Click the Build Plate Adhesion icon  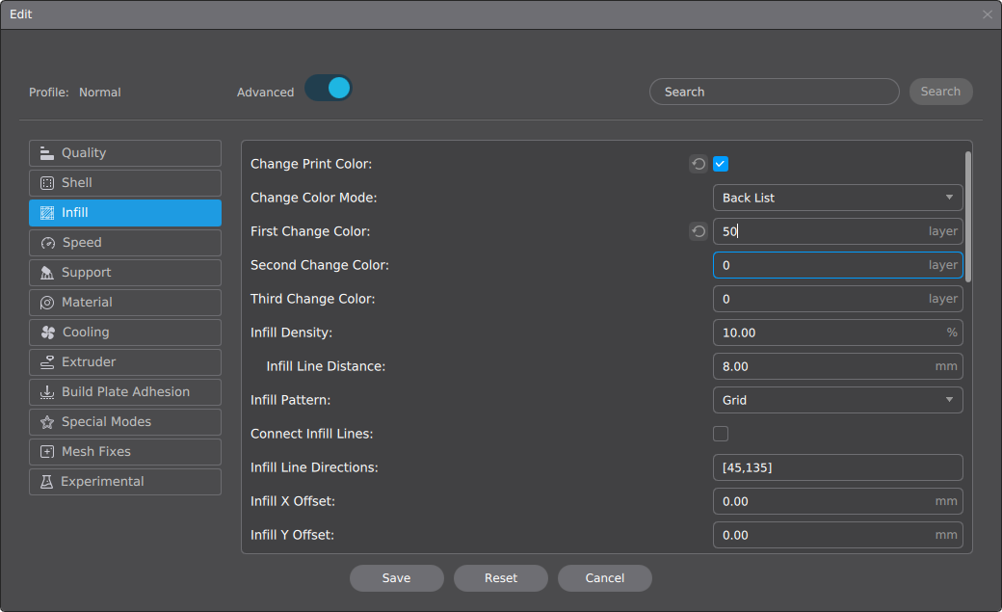click(x=46, y=392)
